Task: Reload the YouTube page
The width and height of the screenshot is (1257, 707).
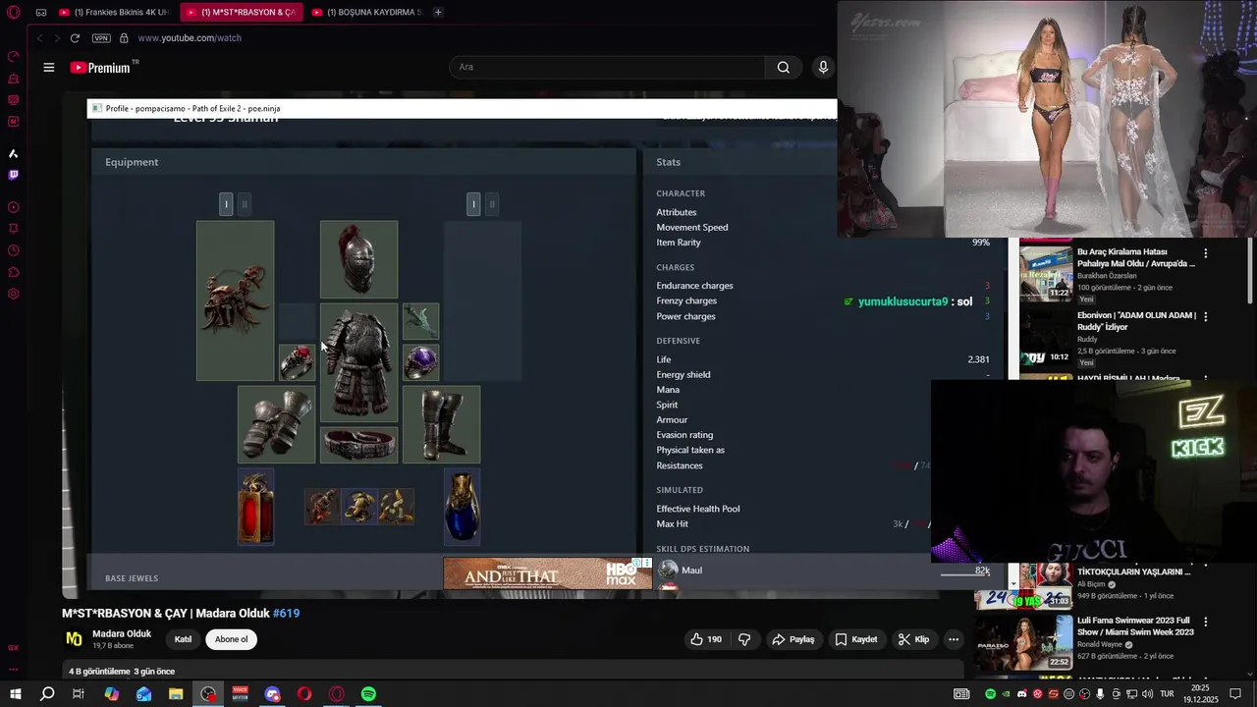Action: [75, 38]
